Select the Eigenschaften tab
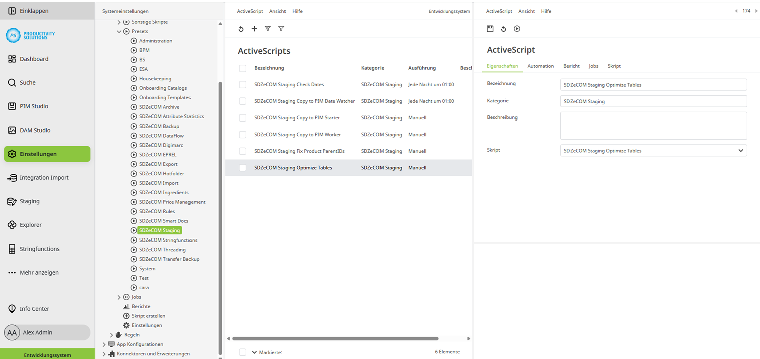 [x=502, y=66]
